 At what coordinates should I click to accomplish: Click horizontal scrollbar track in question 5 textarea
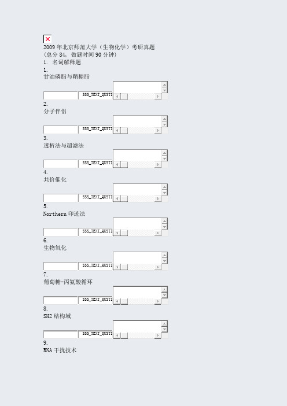141,232
